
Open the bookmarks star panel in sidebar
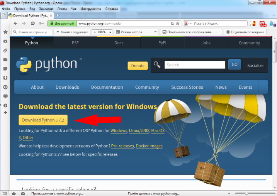[x=5, y=32]
